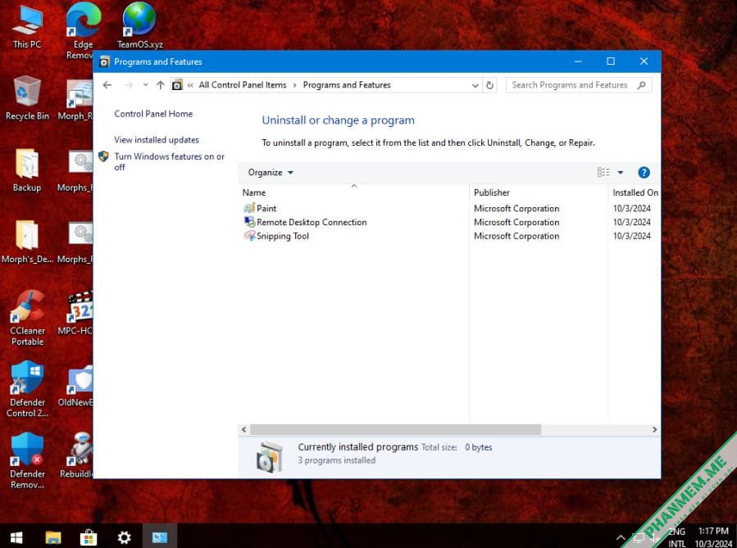Image resolution: width=737 pixels, height=548 pixels.
Task: Sort the list by Publisher column
Action: coord(539,192)
